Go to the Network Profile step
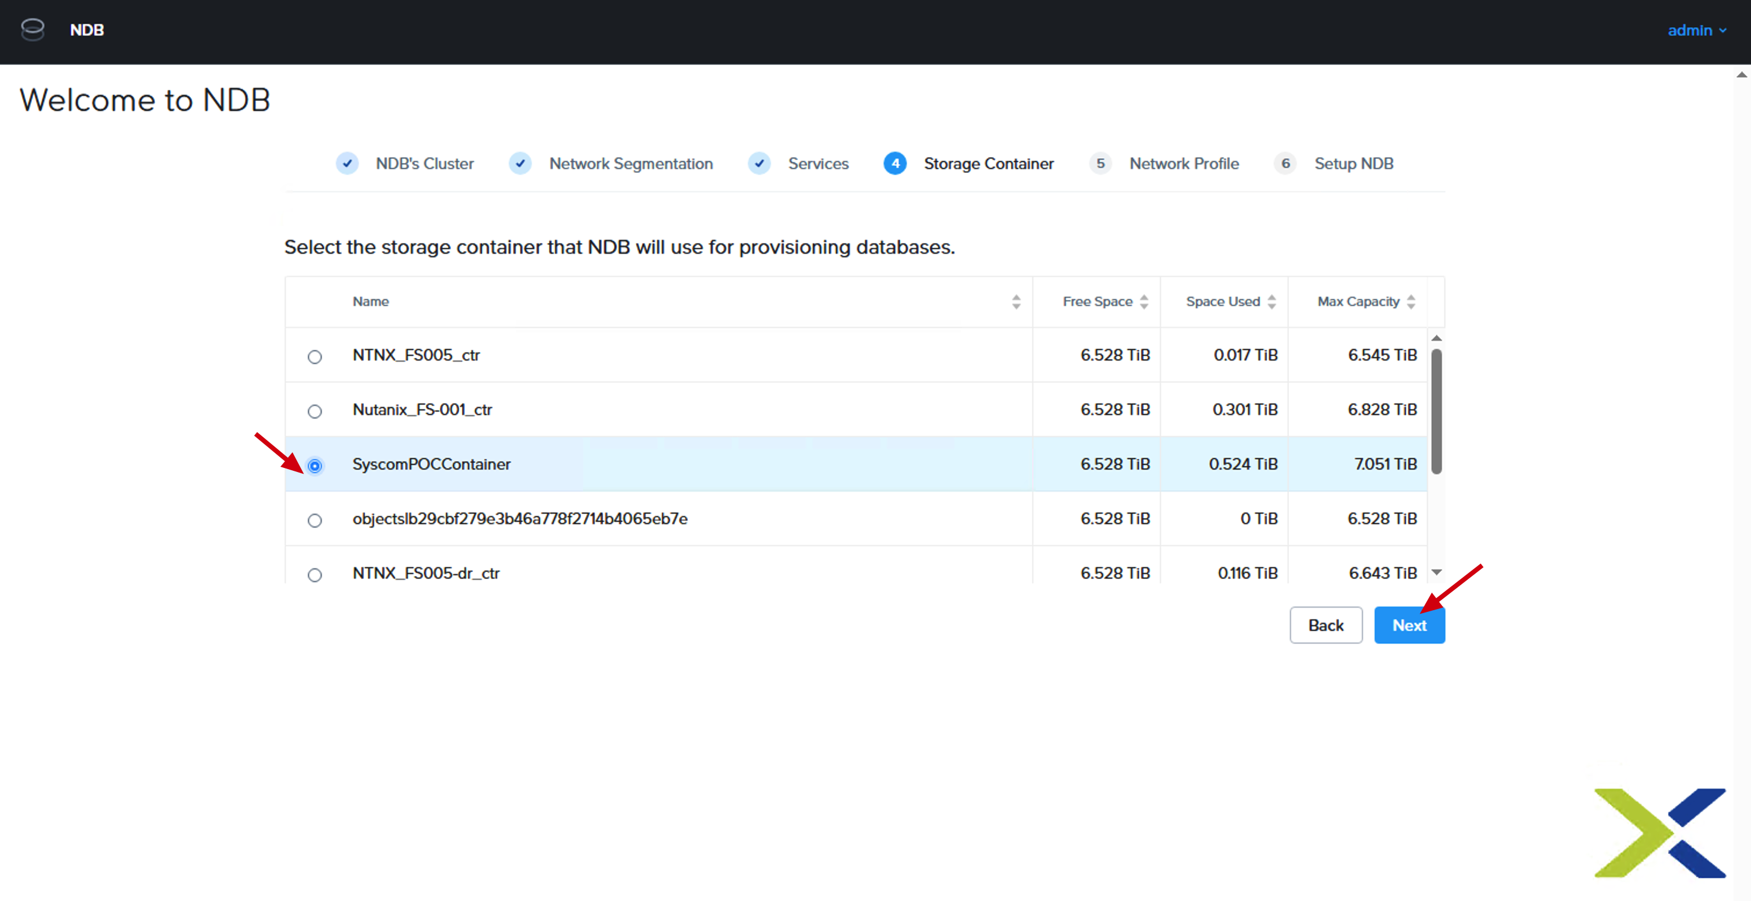 (x=1184, y=164)
